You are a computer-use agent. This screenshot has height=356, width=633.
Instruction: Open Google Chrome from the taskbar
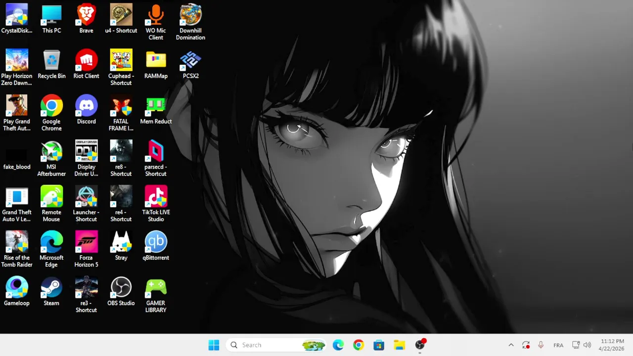pyautogui.click(x=359, y=345)
